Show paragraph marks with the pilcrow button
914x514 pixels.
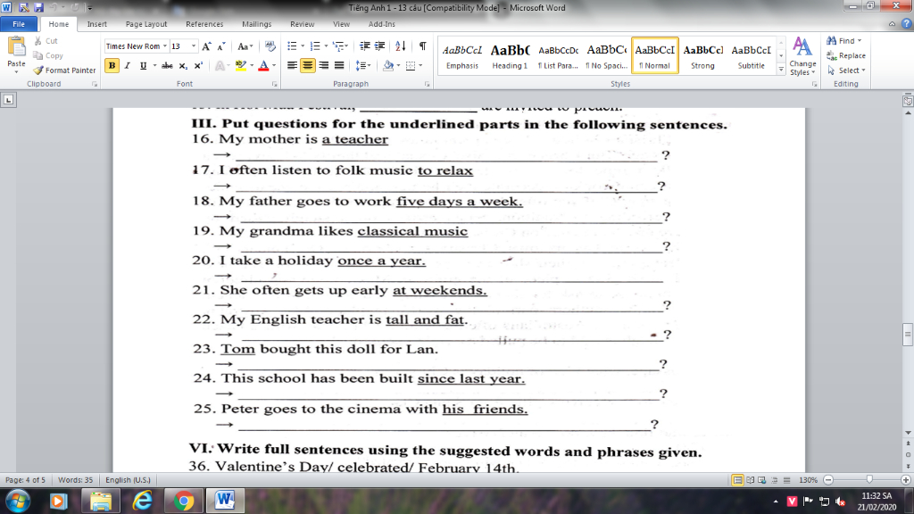click(422, 46)
